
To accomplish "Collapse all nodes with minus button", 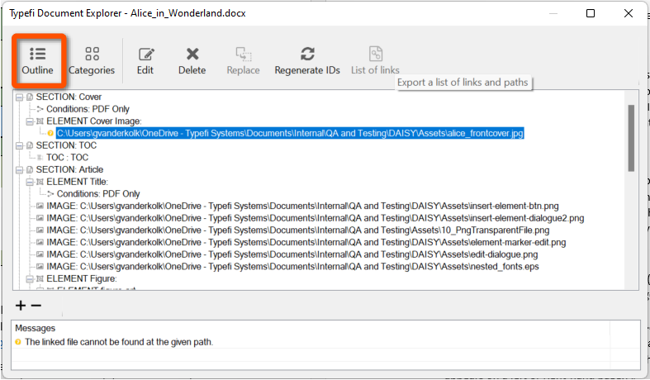I will point(36,306).
